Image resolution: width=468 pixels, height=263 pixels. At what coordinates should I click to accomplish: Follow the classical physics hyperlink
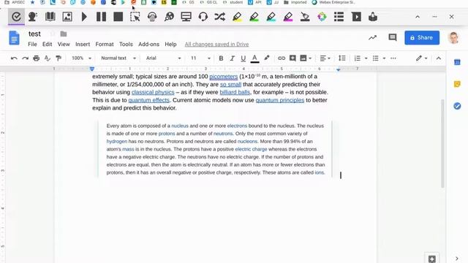[x=153, y=92]
